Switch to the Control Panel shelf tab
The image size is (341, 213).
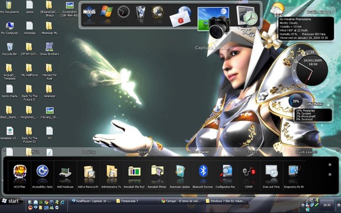(x=198, y=152)
